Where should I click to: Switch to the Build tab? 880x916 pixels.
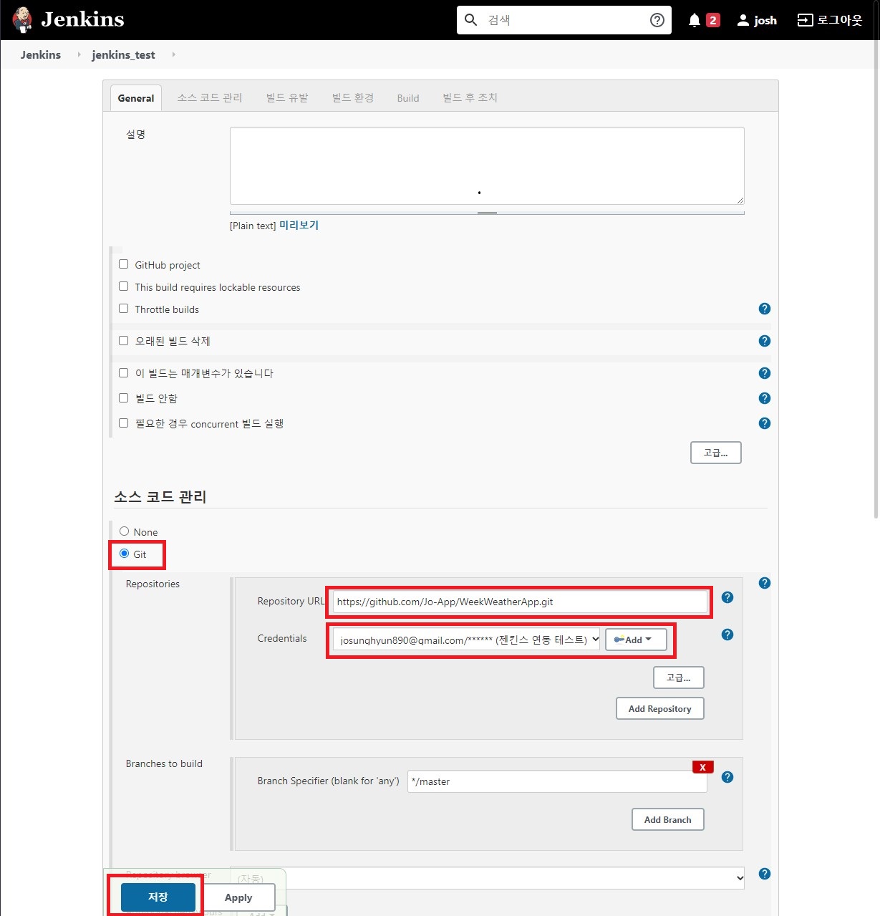click(x=408, y=98)
